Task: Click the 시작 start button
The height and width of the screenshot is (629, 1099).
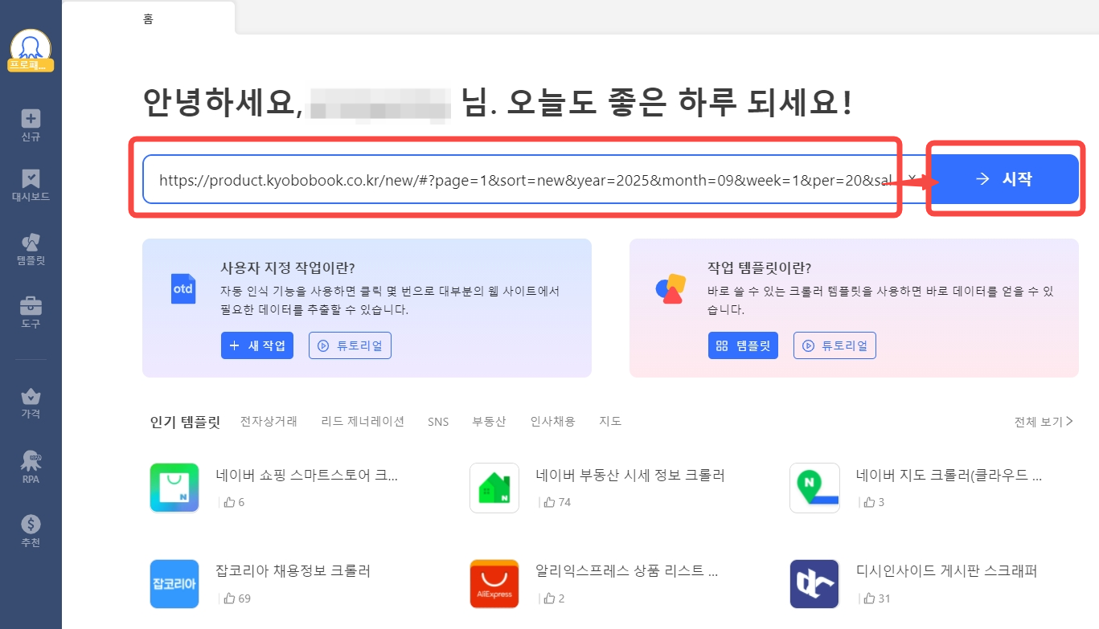Action: click(x=1004, y=179)
